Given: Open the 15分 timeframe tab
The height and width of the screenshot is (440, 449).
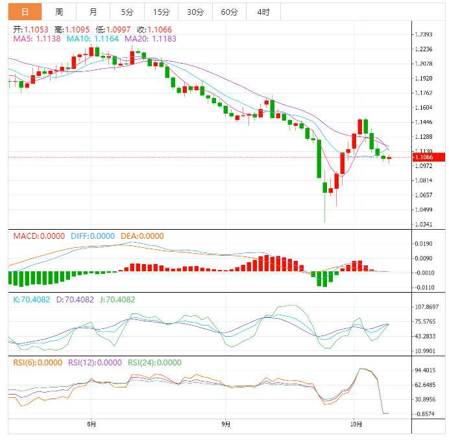Looking at the screenshot, I should click(x=161, y=12).
